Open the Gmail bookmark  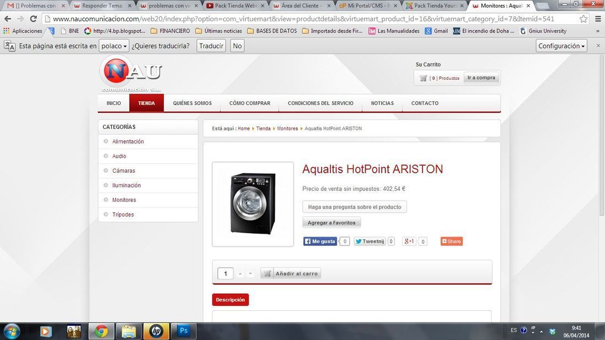436,31
